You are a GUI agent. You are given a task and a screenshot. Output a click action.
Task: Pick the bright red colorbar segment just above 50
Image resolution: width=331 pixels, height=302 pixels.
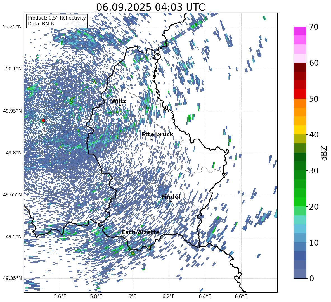coord(300,94)
